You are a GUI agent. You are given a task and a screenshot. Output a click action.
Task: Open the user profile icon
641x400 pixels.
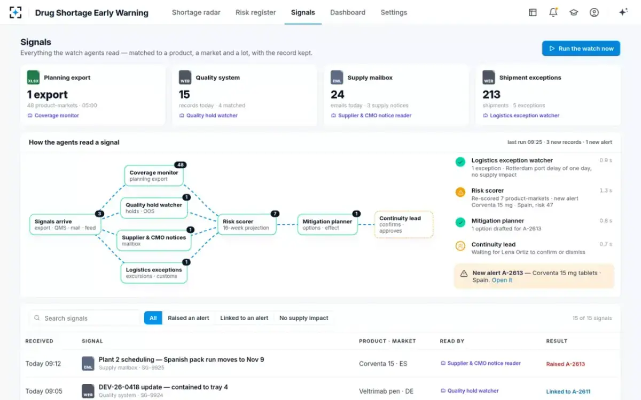point(594,12)
